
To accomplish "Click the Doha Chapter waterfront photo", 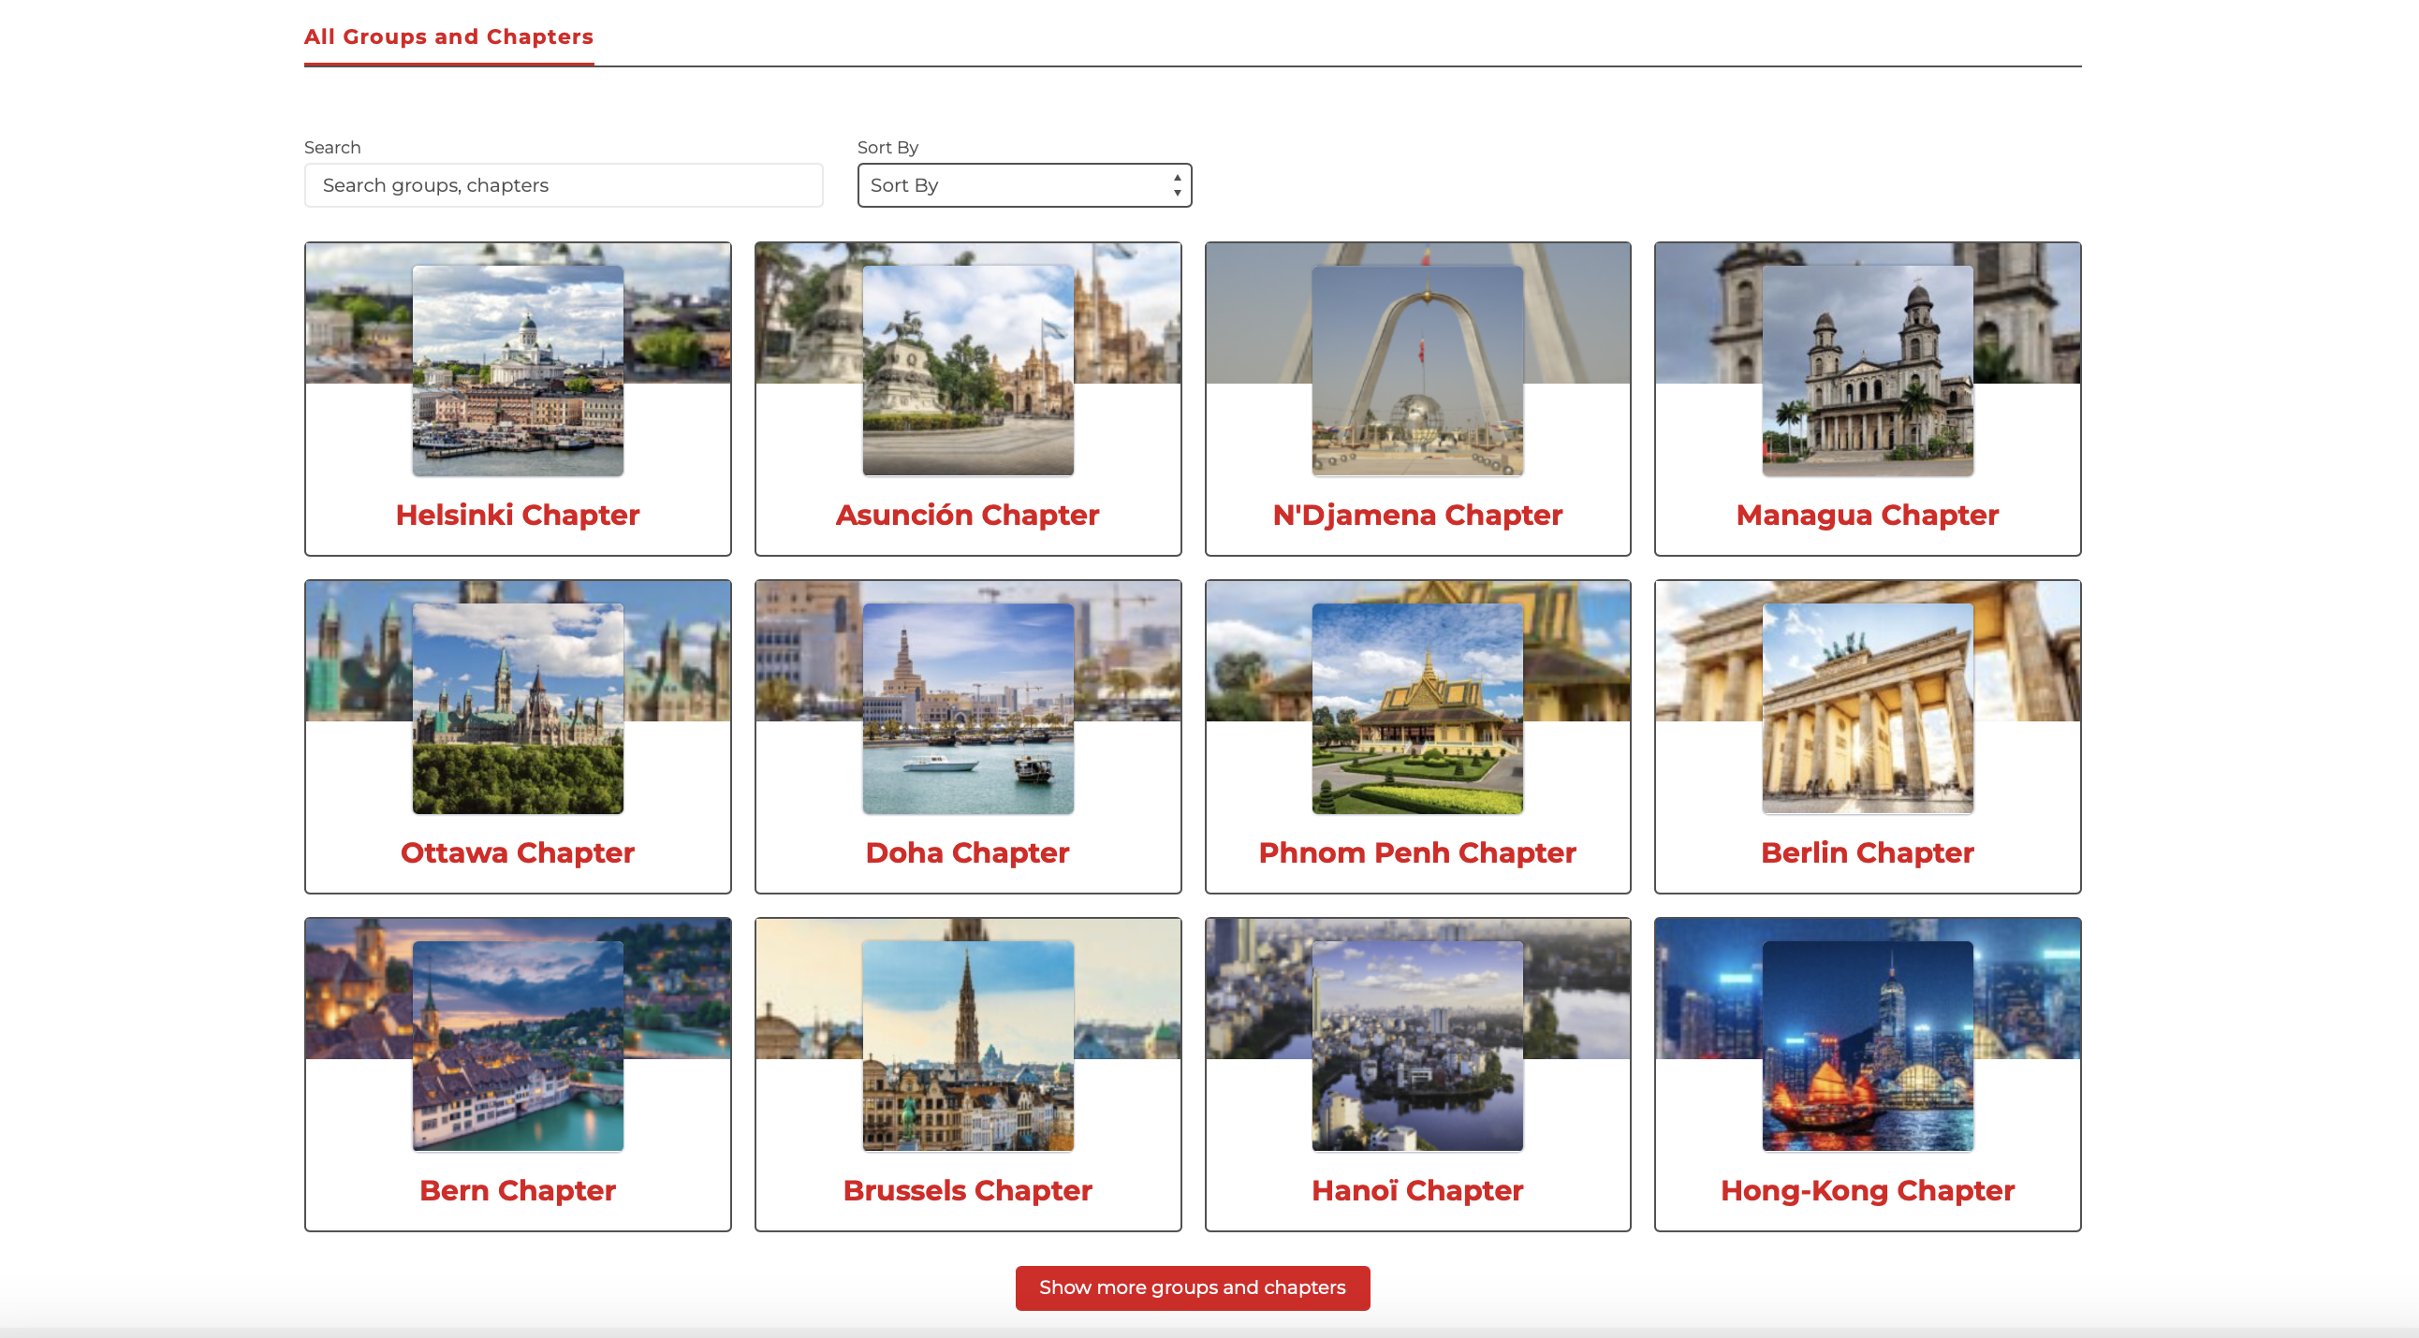I will pyautogui.click(x=967, y=707).
